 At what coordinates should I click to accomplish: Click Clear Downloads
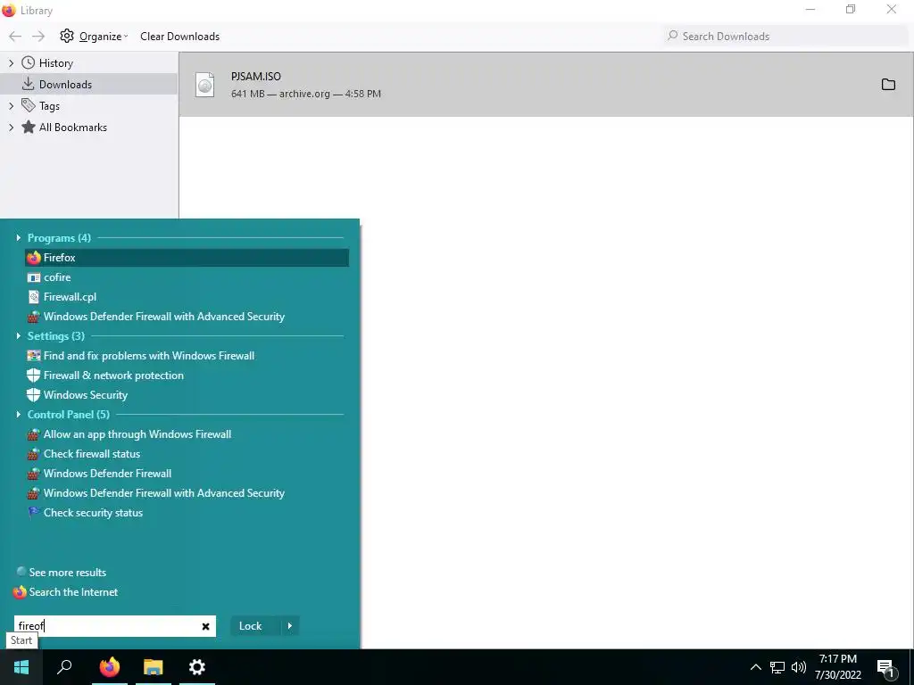pos(179,36)
